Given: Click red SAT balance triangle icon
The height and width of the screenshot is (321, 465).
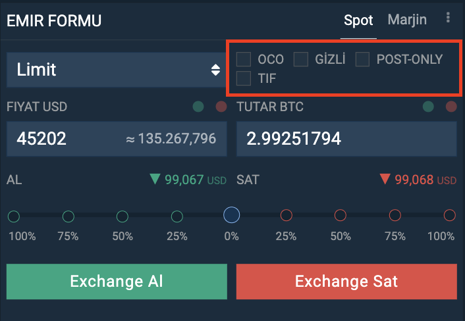Looking at the screenshot, I should click(385, 179).
